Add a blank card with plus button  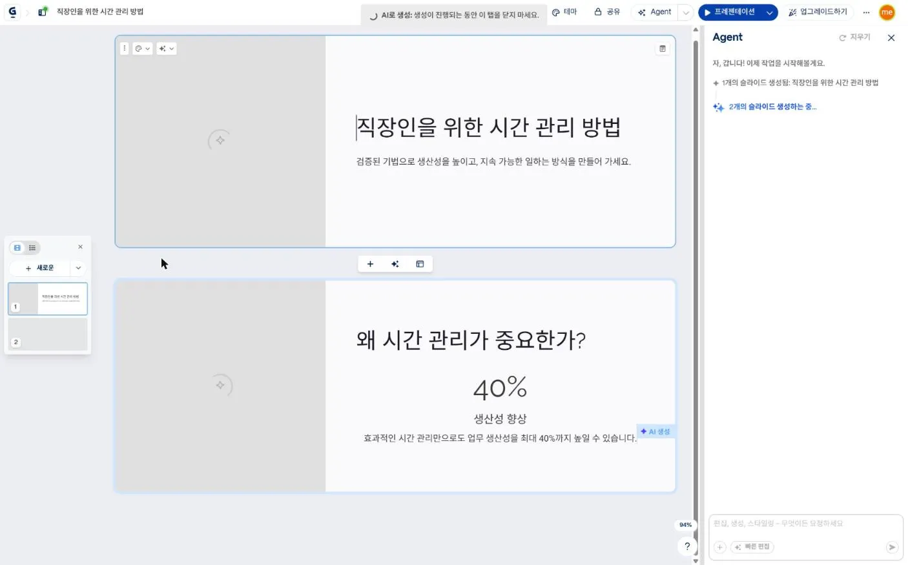pyautogui.click(x=370, y=264)
